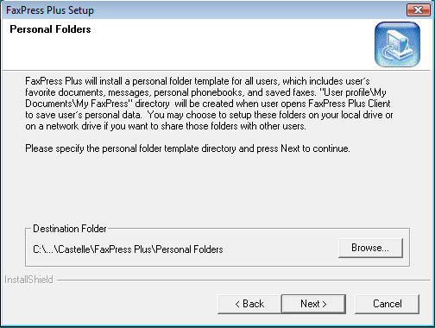Screen dimensions: 435x328
Task: Close the FaxPress Plus Setup window
Action: 419,10
